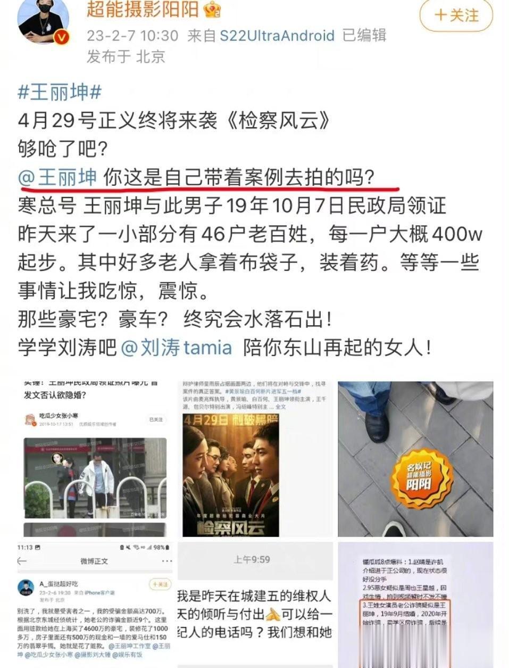Open the highlighted gossip text thumbnail
Viewport: 509px width, 668px height.
point(415,605)
